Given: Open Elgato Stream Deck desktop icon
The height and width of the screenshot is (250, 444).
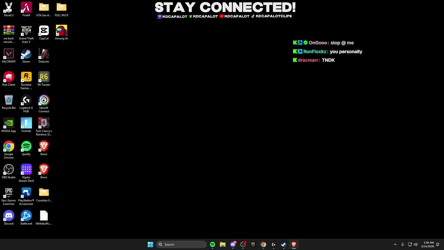Looking at the screenshot, I should (x=26, y=173).
